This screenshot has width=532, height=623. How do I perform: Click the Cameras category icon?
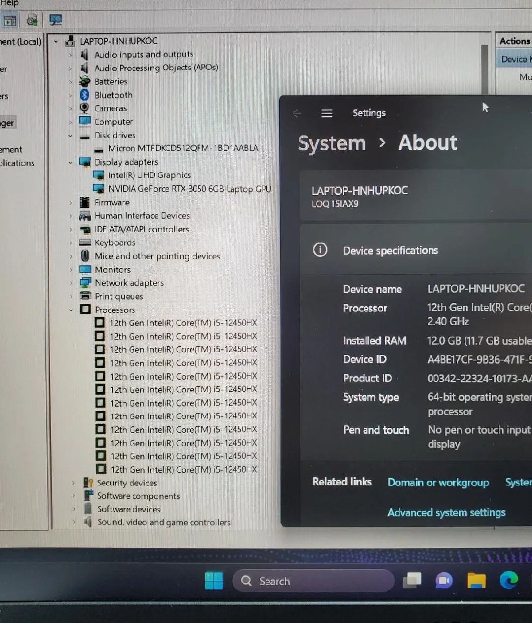click(85, 108)
